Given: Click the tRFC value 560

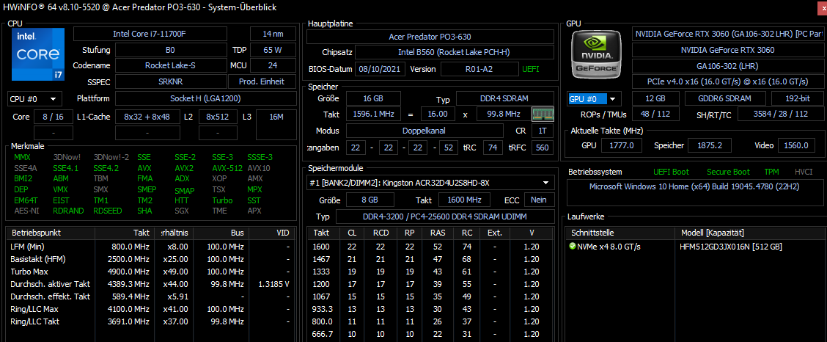Looking at the screenshot, I should pos(543,148).
